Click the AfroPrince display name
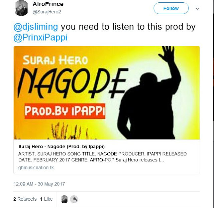The image size is (214, 208). pyautogui.click(x=48, y=4)
